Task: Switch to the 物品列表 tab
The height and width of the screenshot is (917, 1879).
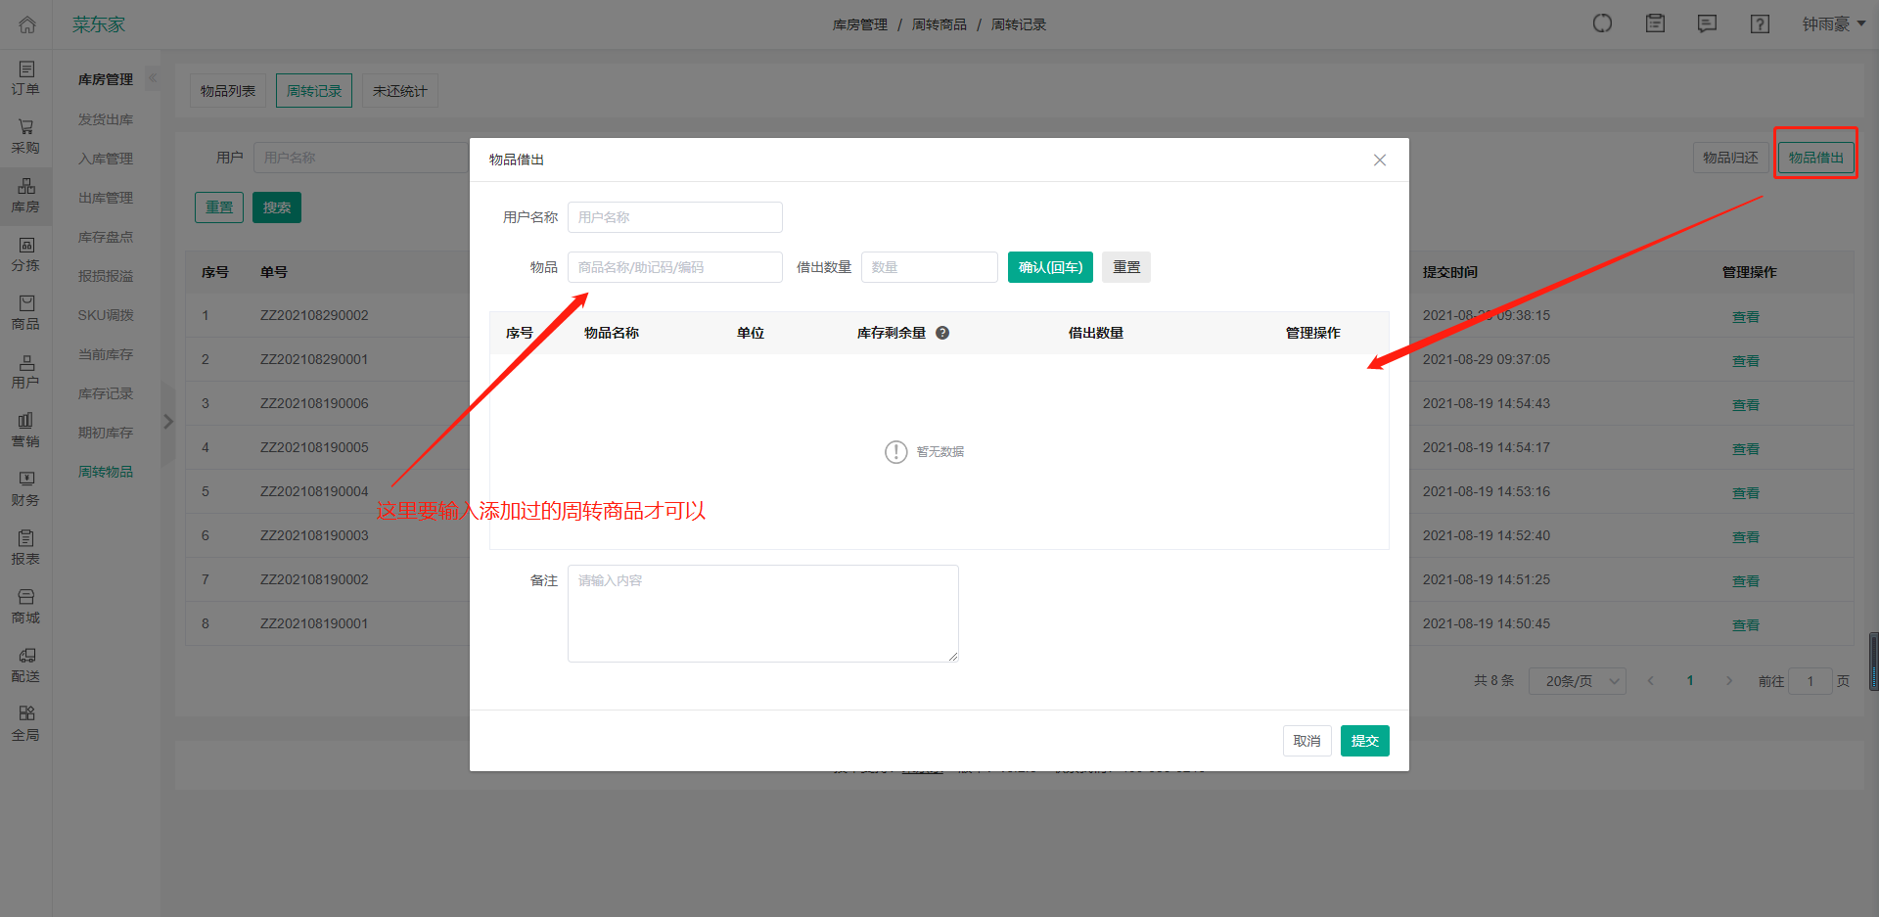Action: click(227, 91)
